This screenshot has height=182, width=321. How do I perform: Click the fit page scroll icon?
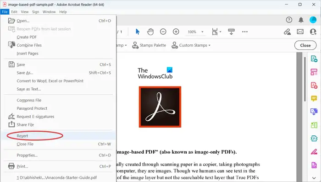point(215,32)
